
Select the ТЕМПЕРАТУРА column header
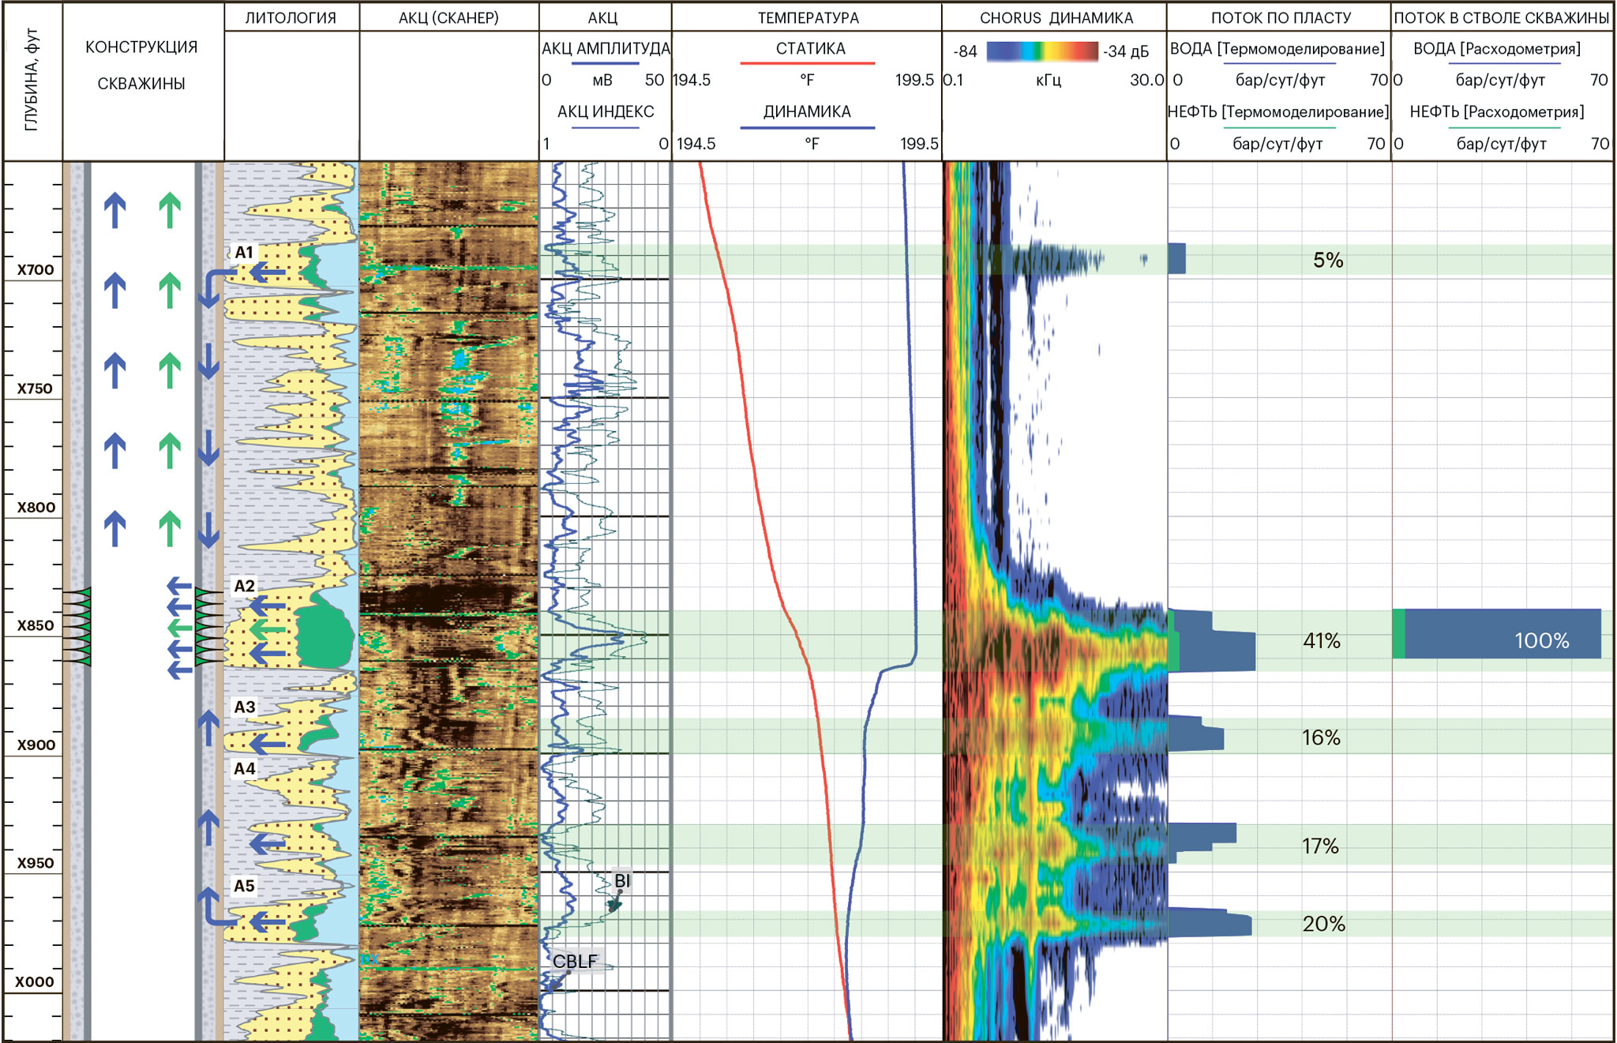pos(808,17)
